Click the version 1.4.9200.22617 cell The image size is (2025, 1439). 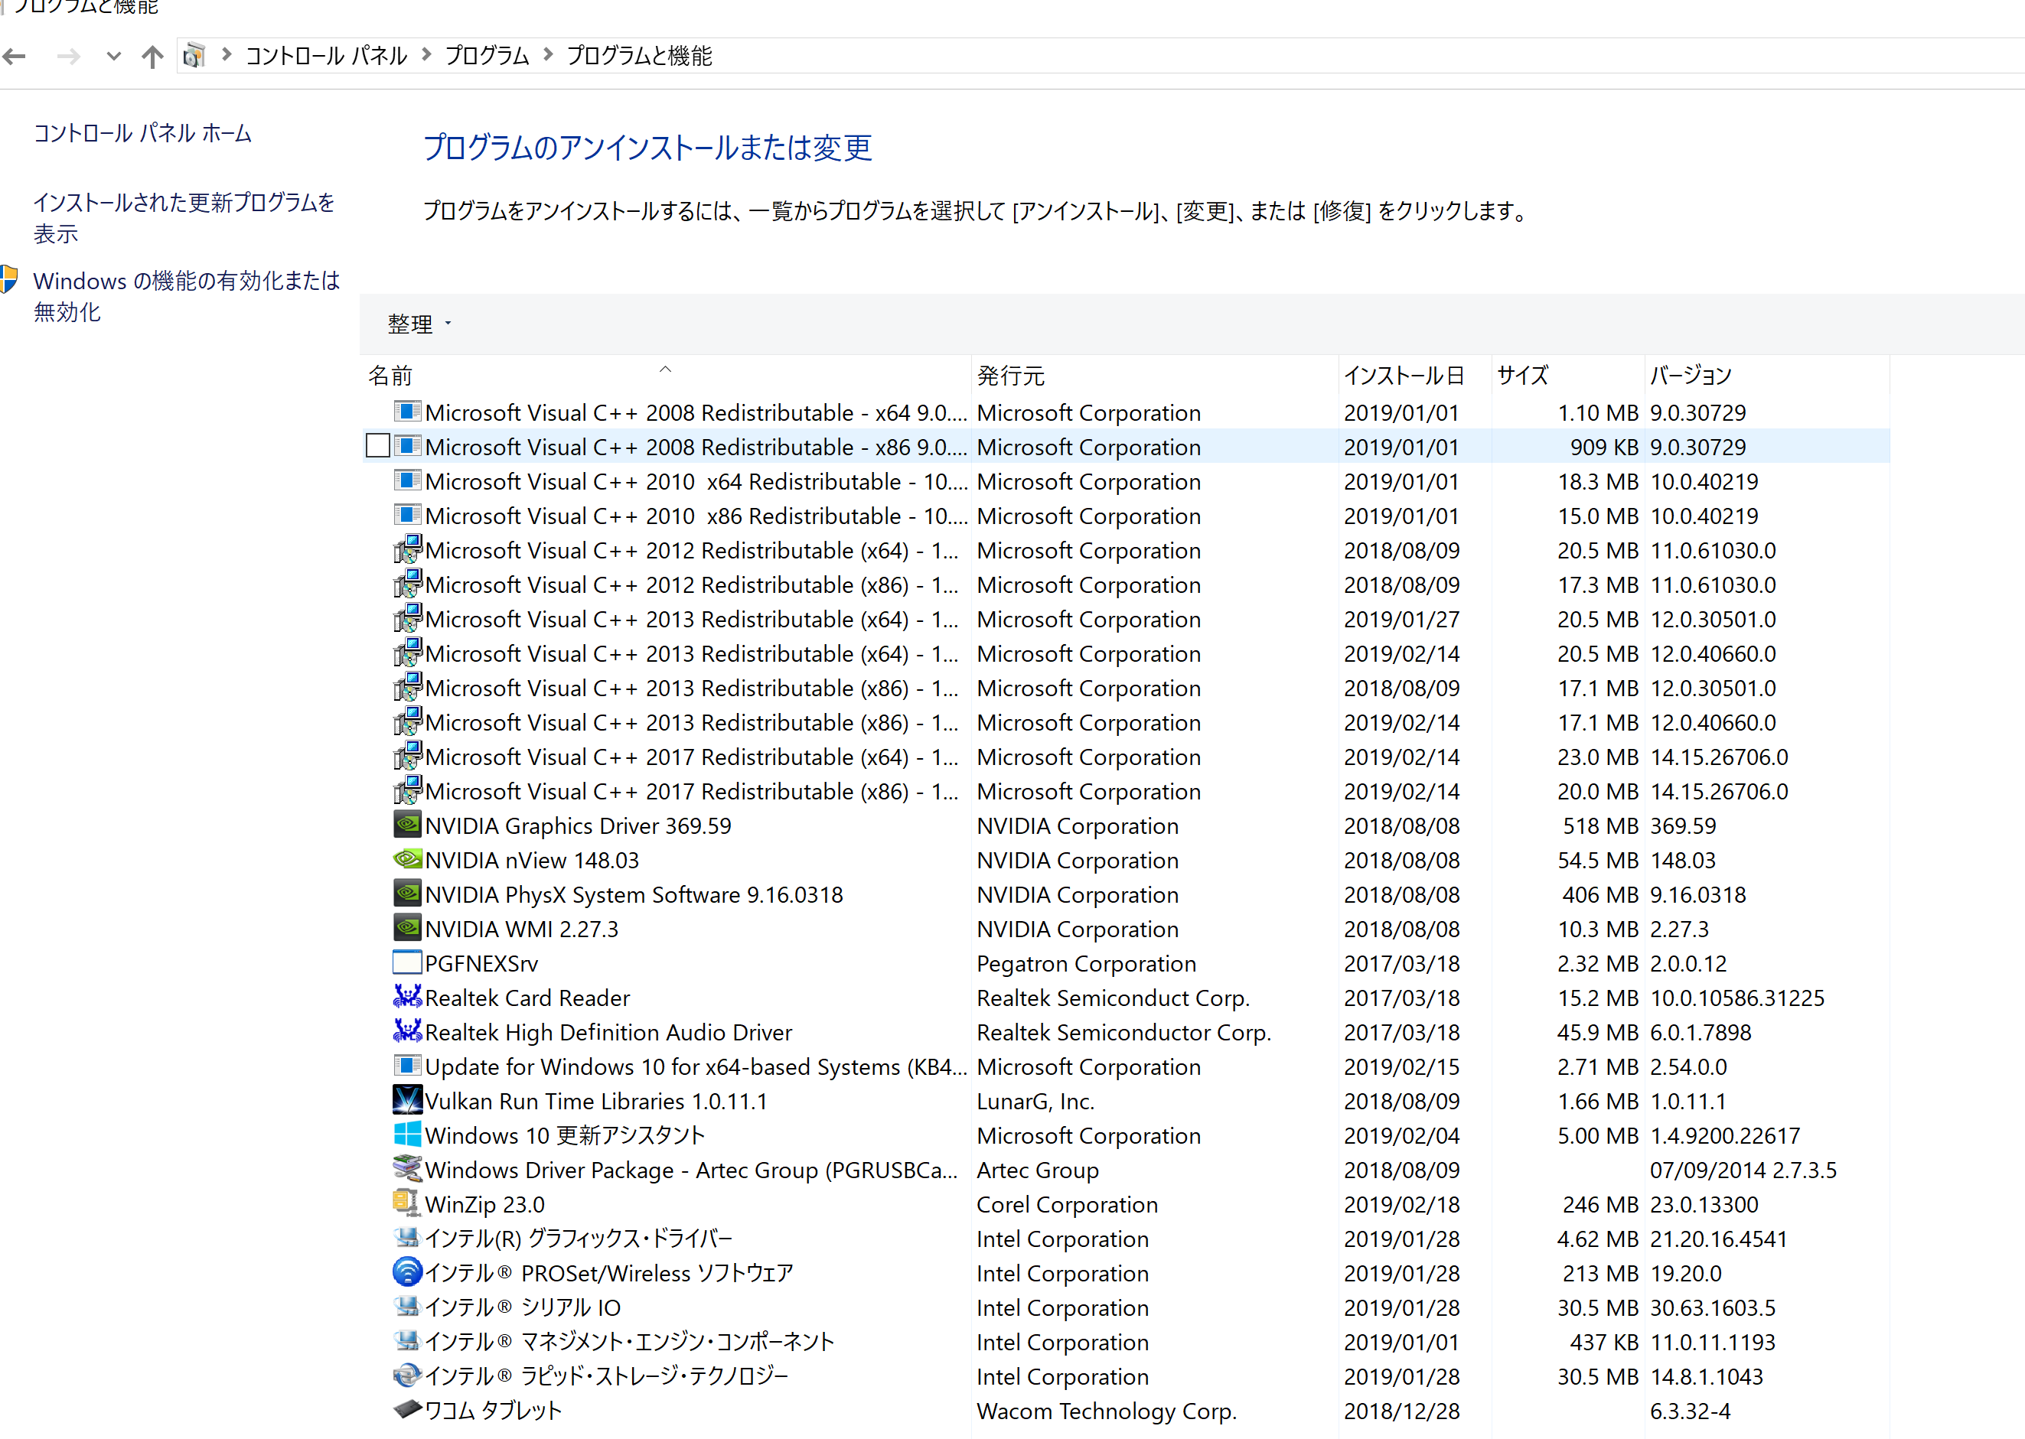pyautogui.click(x=1724, y=1135)
